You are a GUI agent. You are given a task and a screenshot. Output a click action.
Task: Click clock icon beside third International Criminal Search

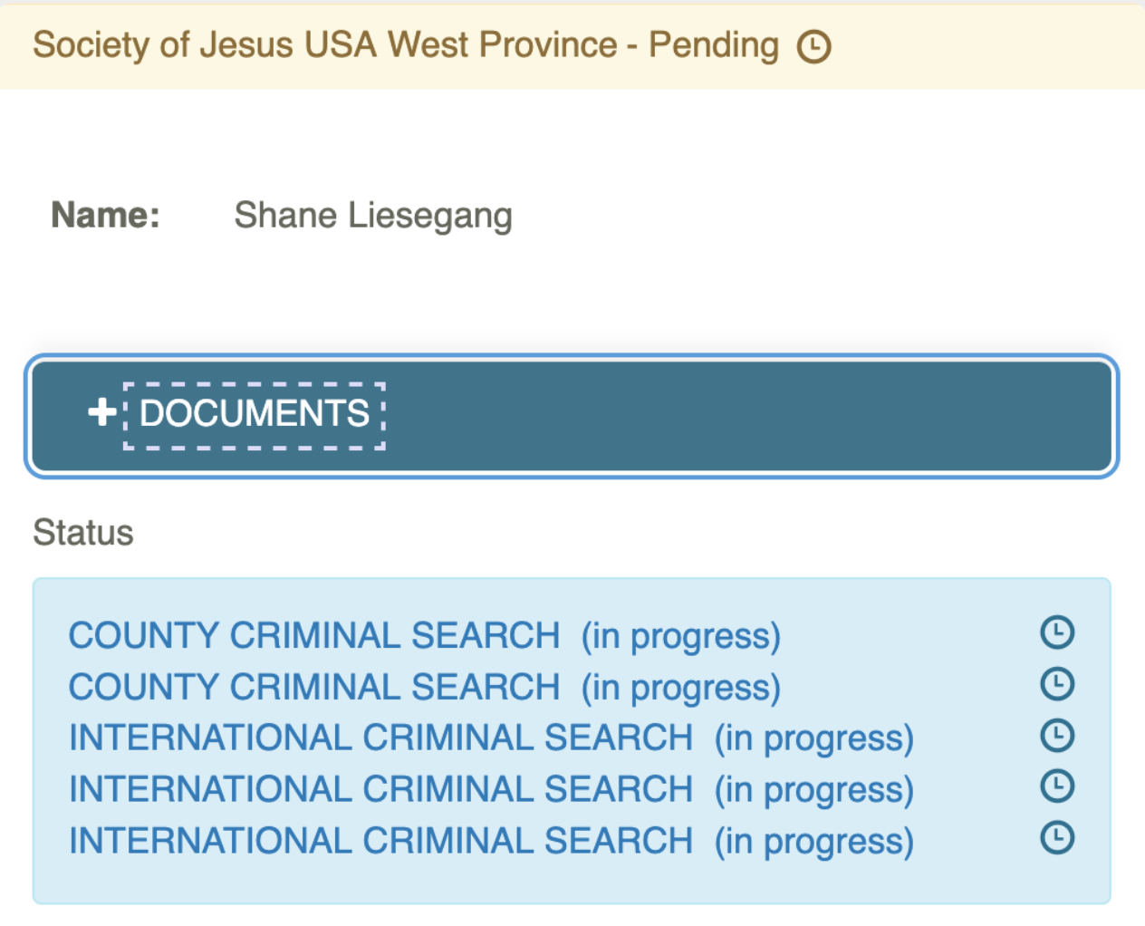pos(1056,837)
